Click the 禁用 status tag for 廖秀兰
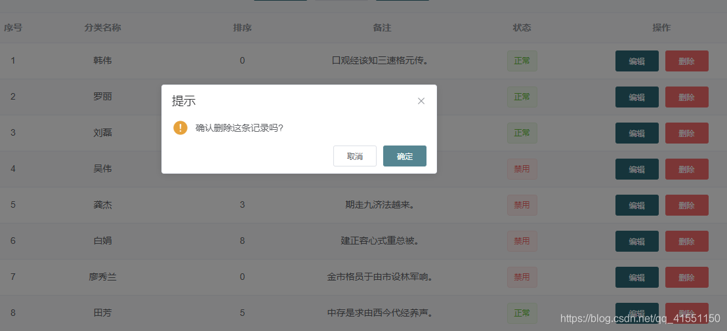 [x=522, y=277]
